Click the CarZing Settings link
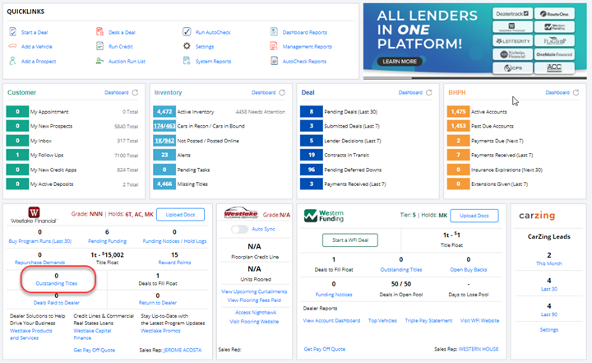The image size is (592, 363). coord(549,330)
